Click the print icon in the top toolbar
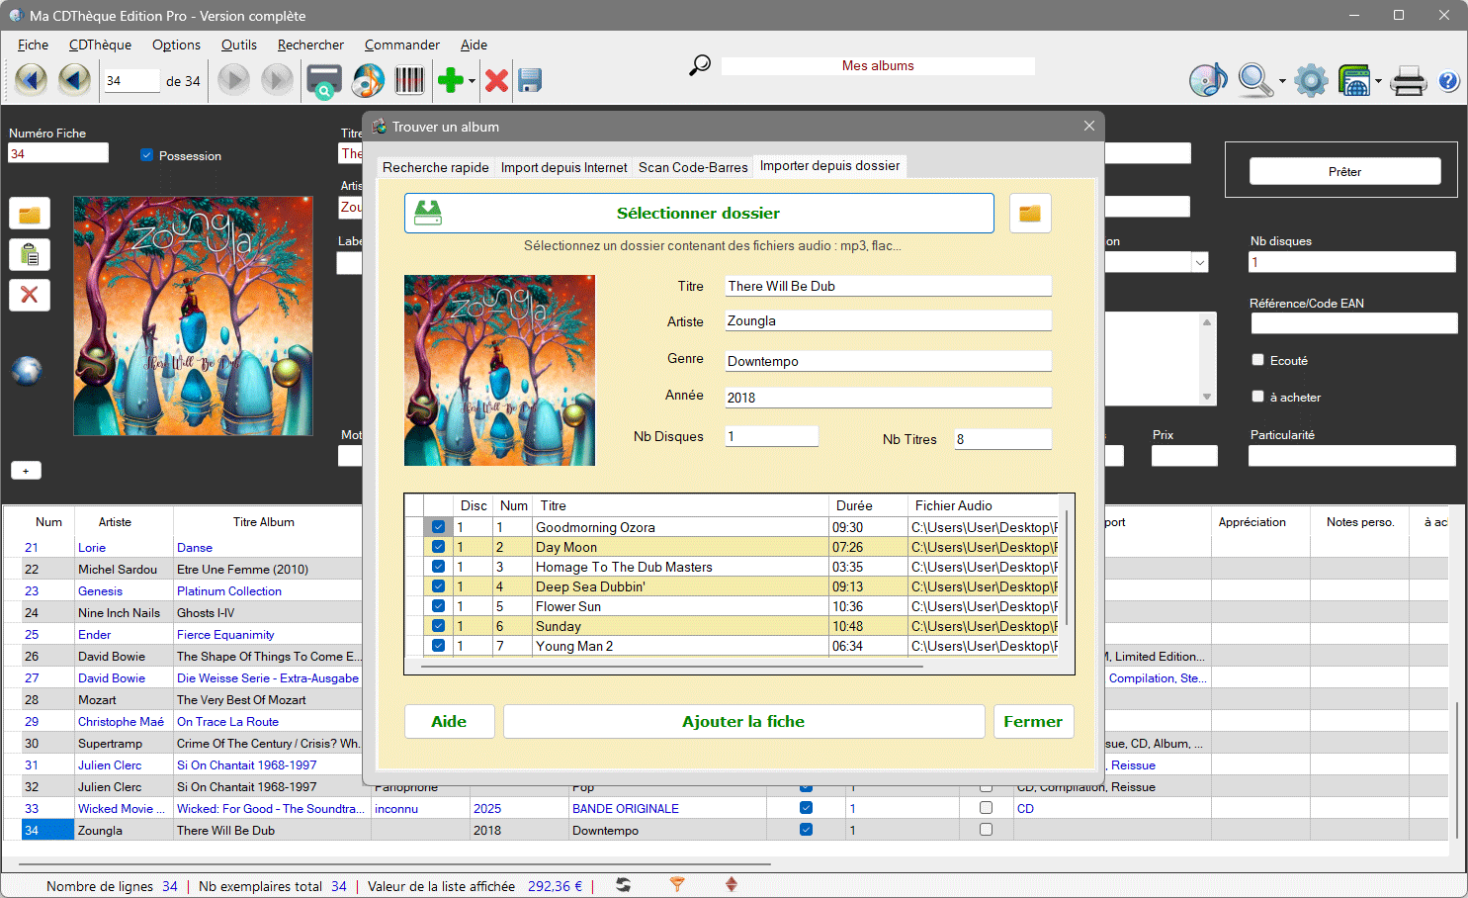Image resolution: width=1468 pixels, height=898 pixels. click(x=1408, y=81)
